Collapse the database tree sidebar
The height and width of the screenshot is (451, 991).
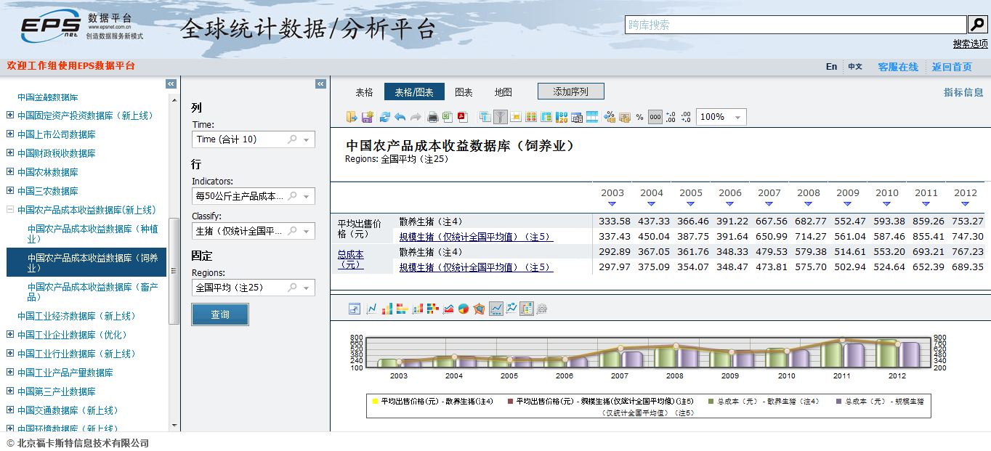pyautogui.click(x=171, y=84)
